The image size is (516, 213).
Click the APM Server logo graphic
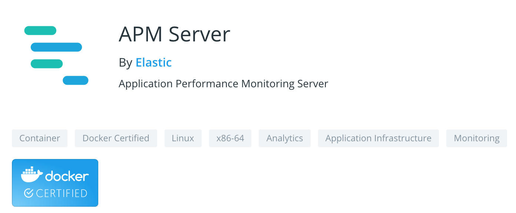pos(56,55)
